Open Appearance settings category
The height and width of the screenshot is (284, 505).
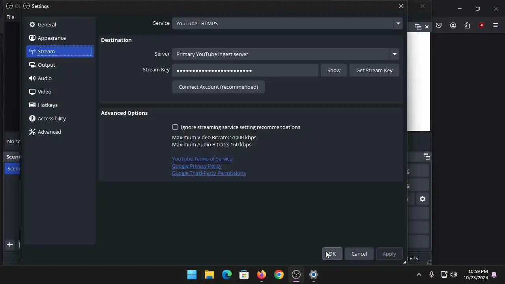[x=60, y=38]
